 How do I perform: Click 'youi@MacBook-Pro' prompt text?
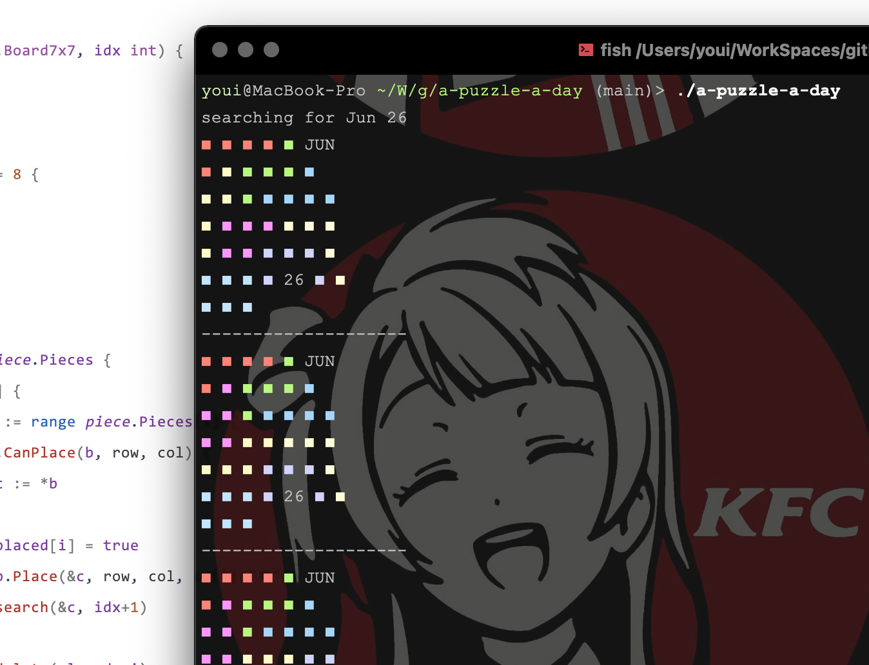tap(284, 91)
